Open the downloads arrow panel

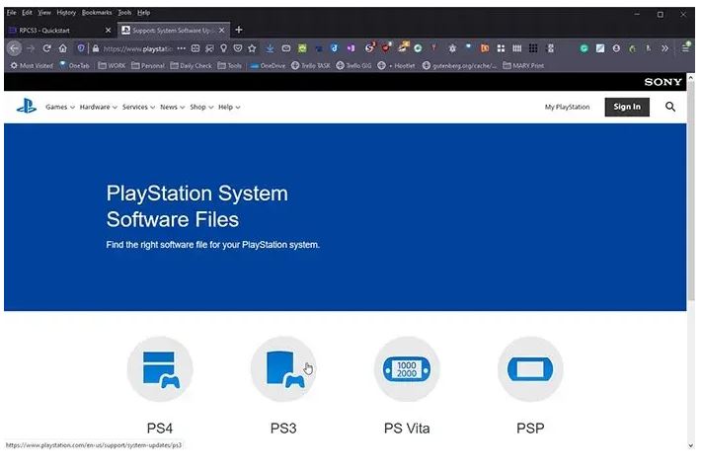[270, 48]
